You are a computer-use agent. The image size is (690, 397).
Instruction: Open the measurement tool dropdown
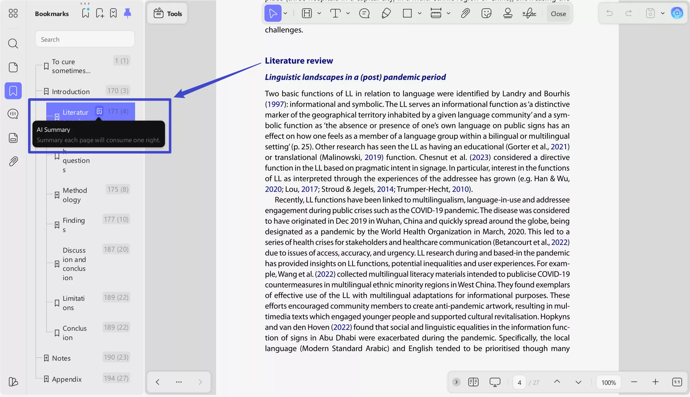click(449, 13)
